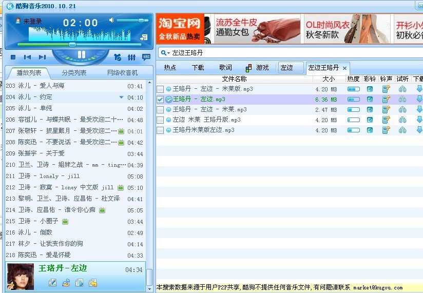Preview listen to 王珞丹 - 左边.mp3
This screenshot has height=293, width=423.
pyautogui.click(x=402, y=100)
